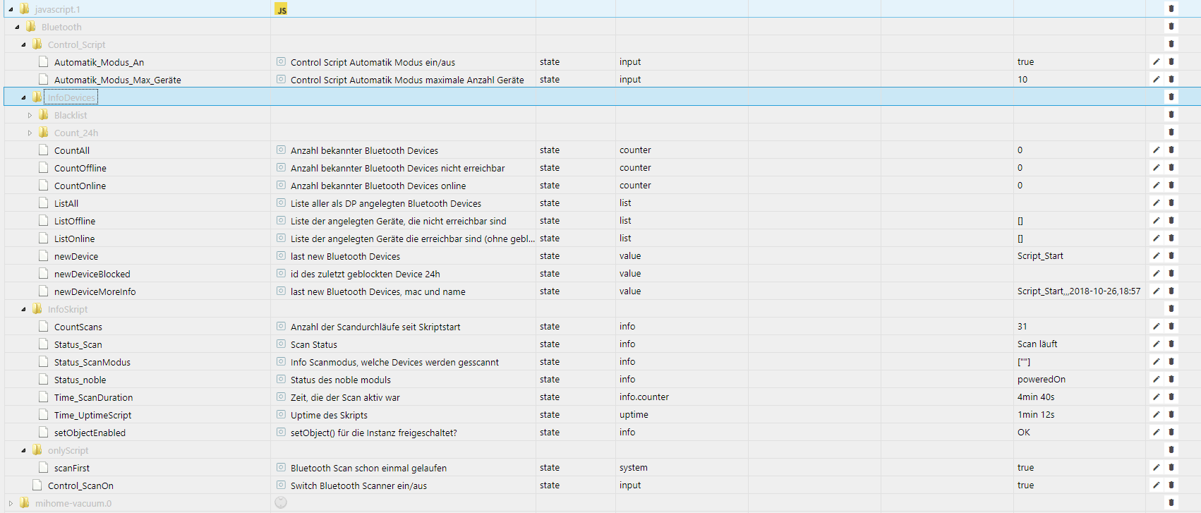Collapse the javascript.1 tree node
This screenshot has height=513, width=1201.
pyautogui.click(x=11, y=9)
